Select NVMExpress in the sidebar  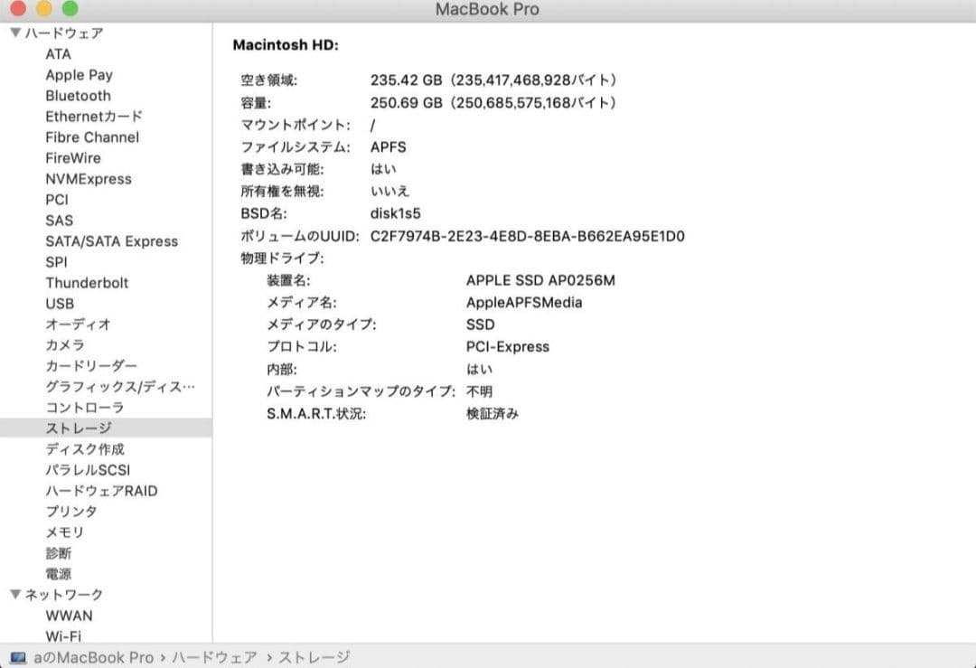tap(88, 178)
